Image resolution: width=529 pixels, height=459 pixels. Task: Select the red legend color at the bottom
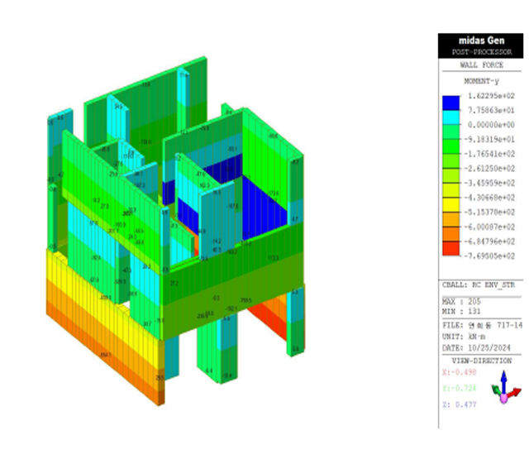pyautogui.click(x=450, y=248)
